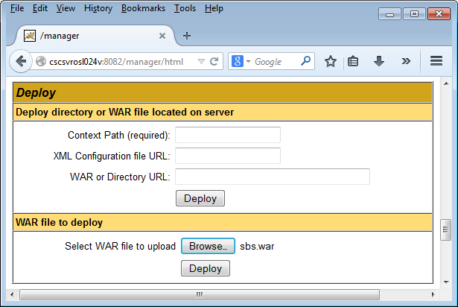Open the History menu
The height and width of the screenshot is (307, 458).
point(98,8)
